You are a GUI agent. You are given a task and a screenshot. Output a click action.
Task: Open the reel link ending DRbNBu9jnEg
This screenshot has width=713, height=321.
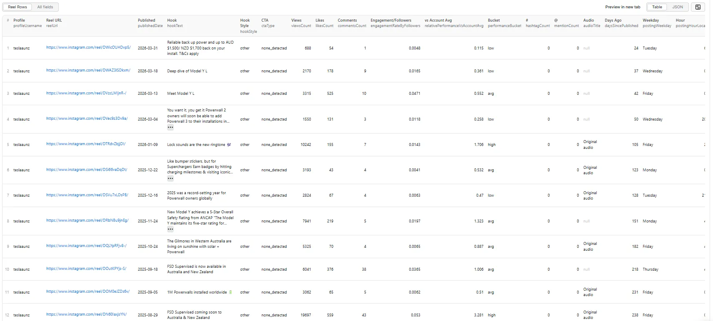(x=88, y=220)
